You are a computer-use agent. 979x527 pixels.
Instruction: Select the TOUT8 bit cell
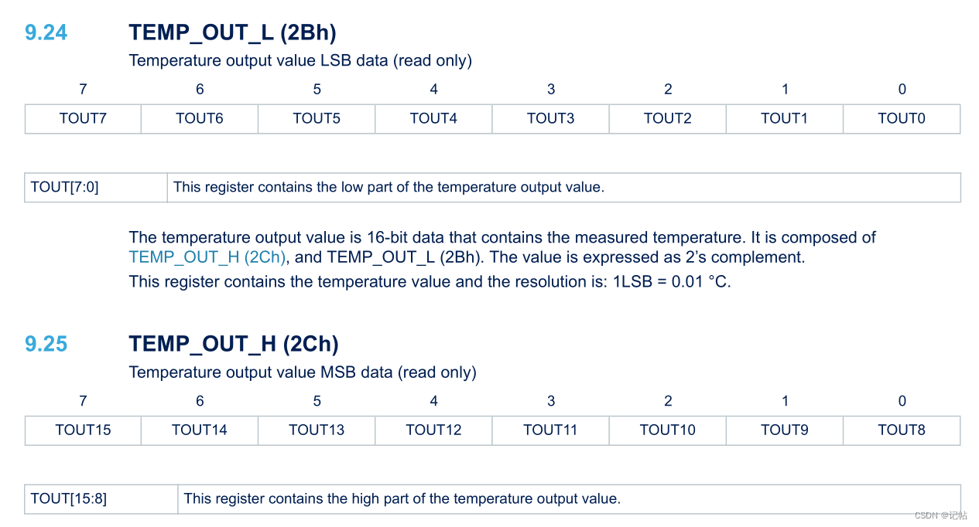click(902, 430)
